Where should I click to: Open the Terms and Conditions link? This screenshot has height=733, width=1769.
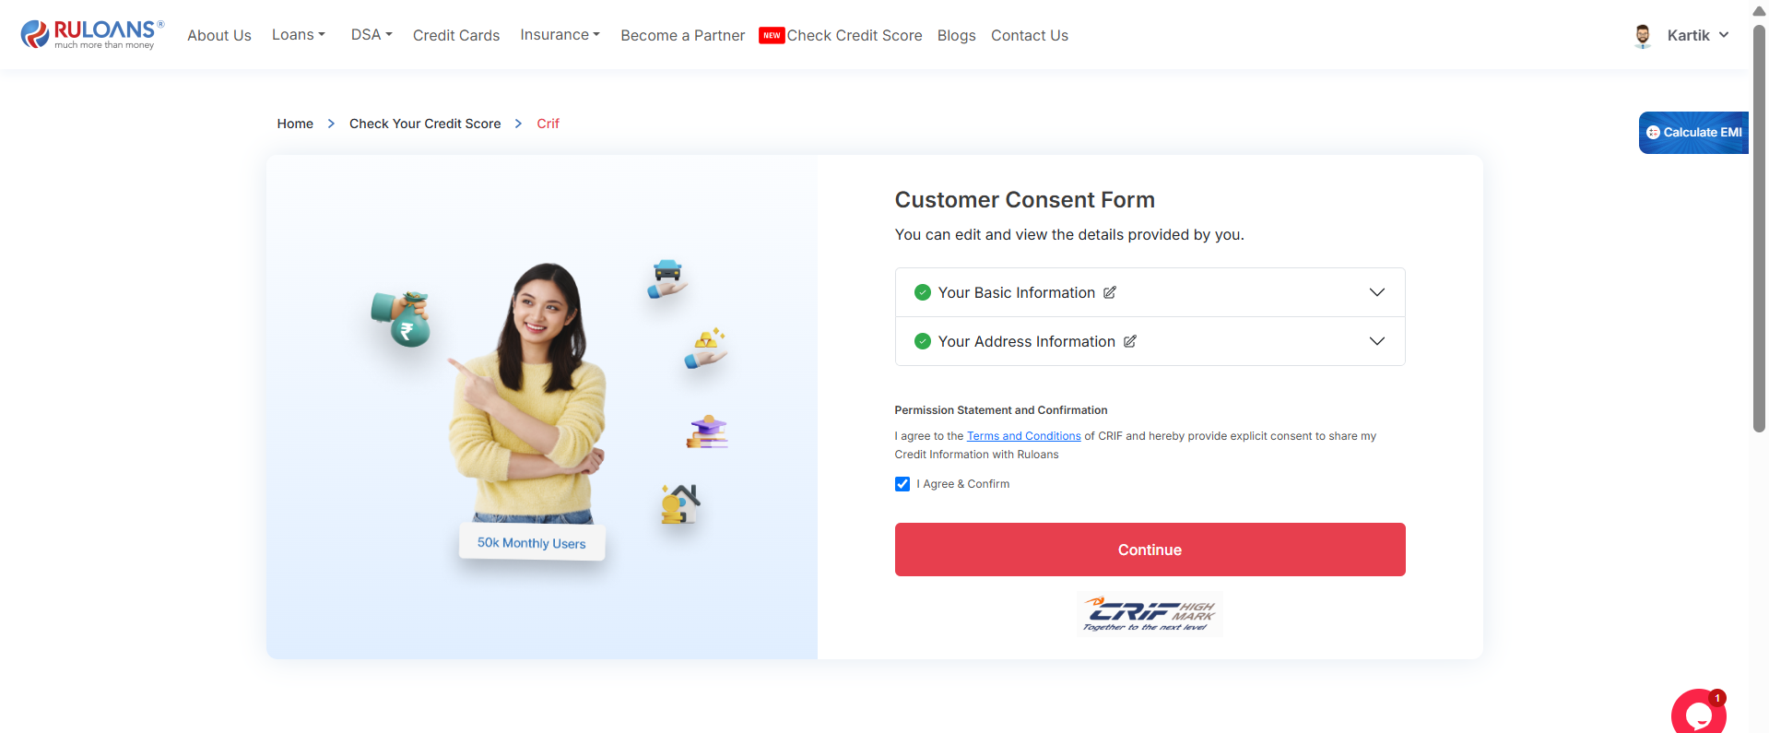click(x=1023, y=436)
